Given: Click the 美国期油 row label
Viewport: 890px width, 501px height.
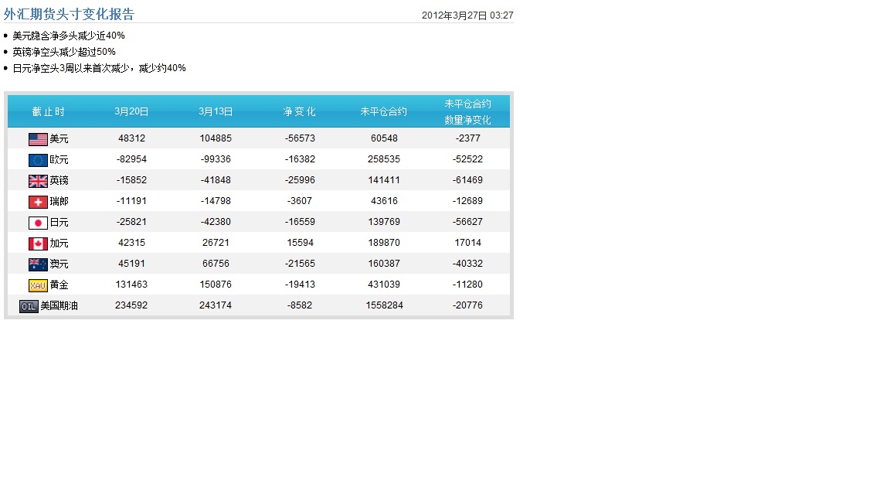Looking at the screenshot, I should (59, 305).
